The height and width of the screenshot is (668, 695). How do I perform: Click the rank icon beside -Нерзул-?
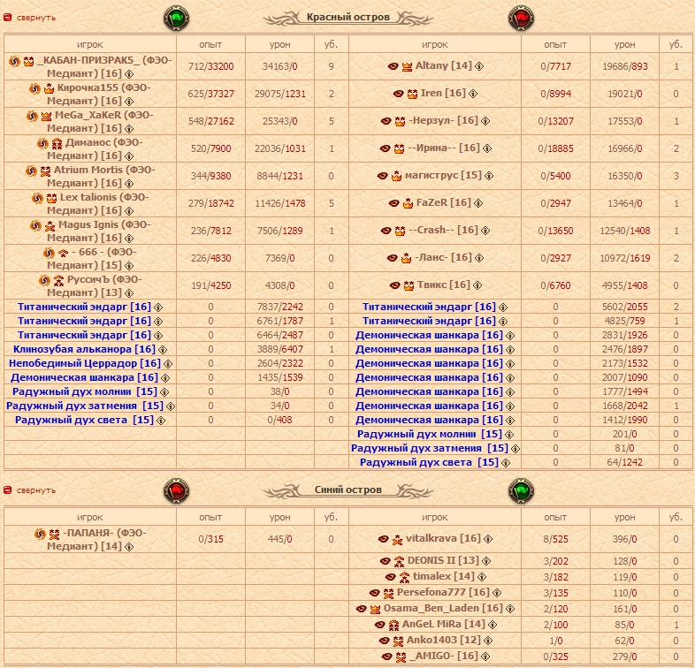click(400, 121)
